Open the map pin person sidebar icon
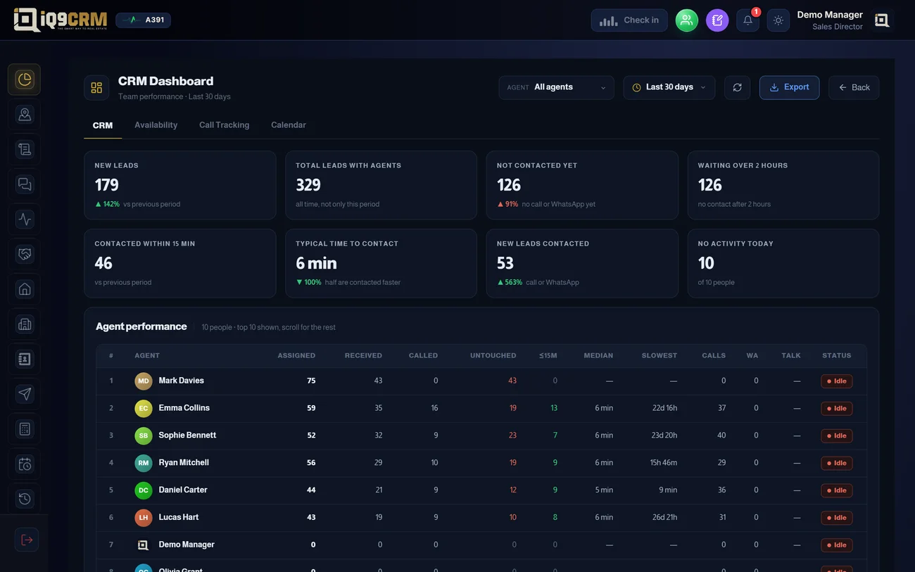 click(25, 115)
